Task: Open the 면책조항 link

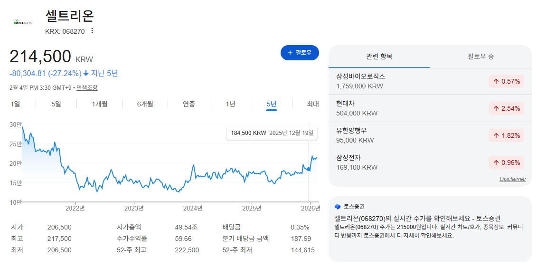Action: [x=87, y=88]
